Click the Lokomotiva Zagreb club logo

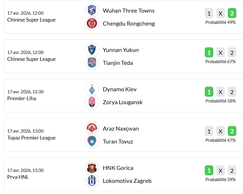point(92,181)
